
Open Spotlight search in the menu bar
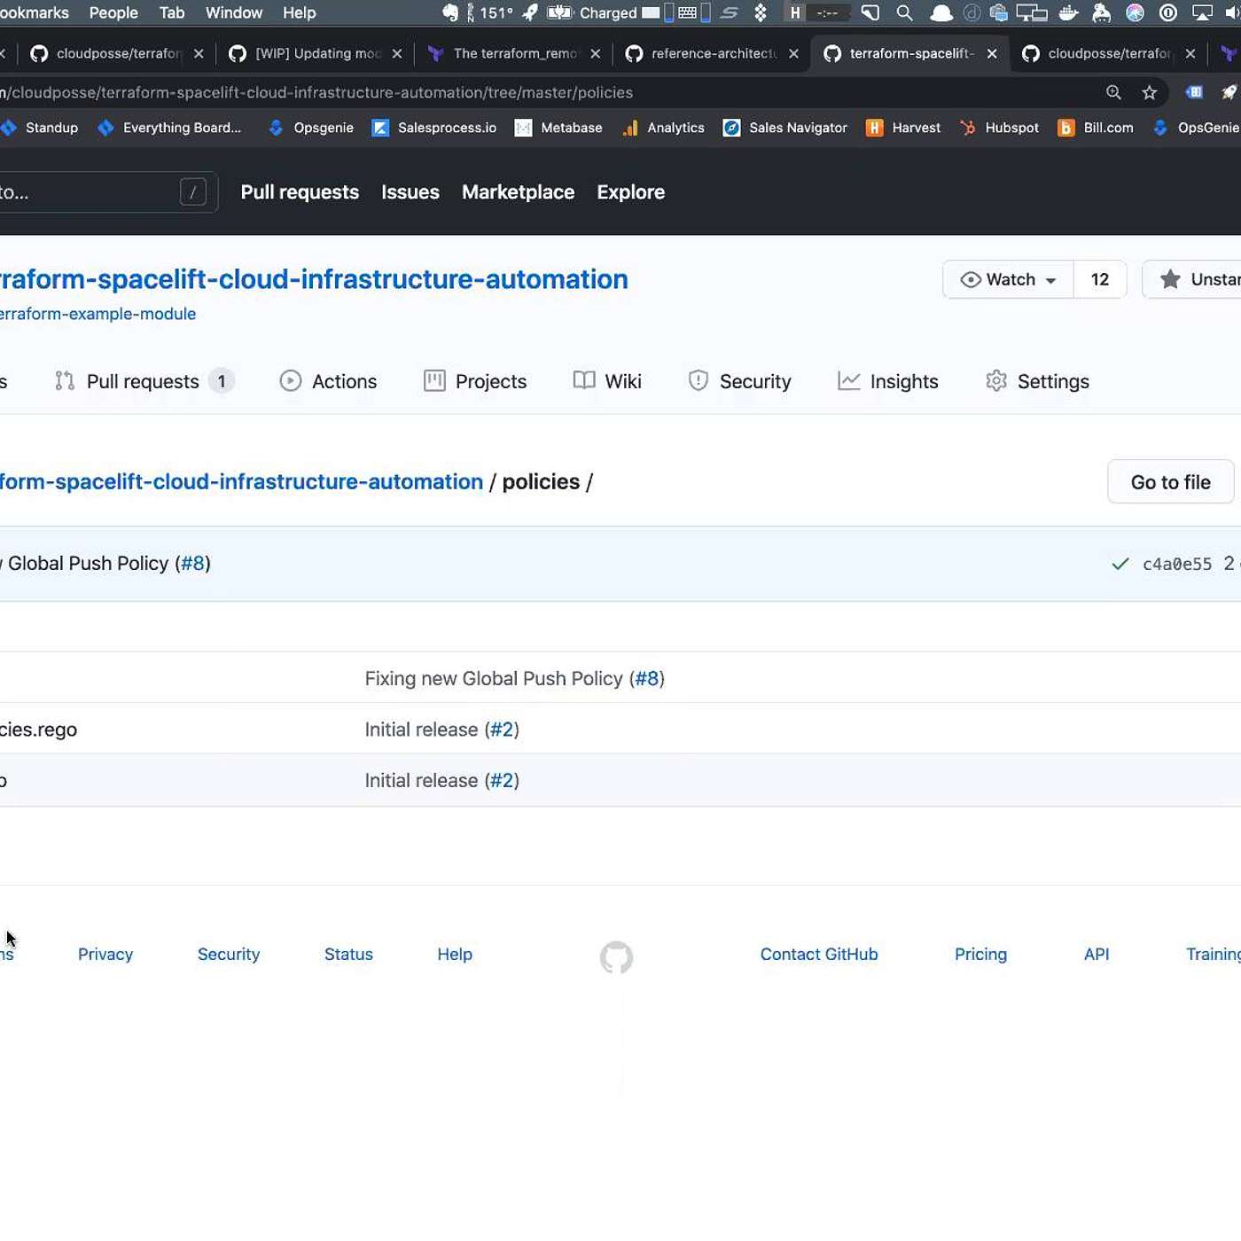pos(904,12)
